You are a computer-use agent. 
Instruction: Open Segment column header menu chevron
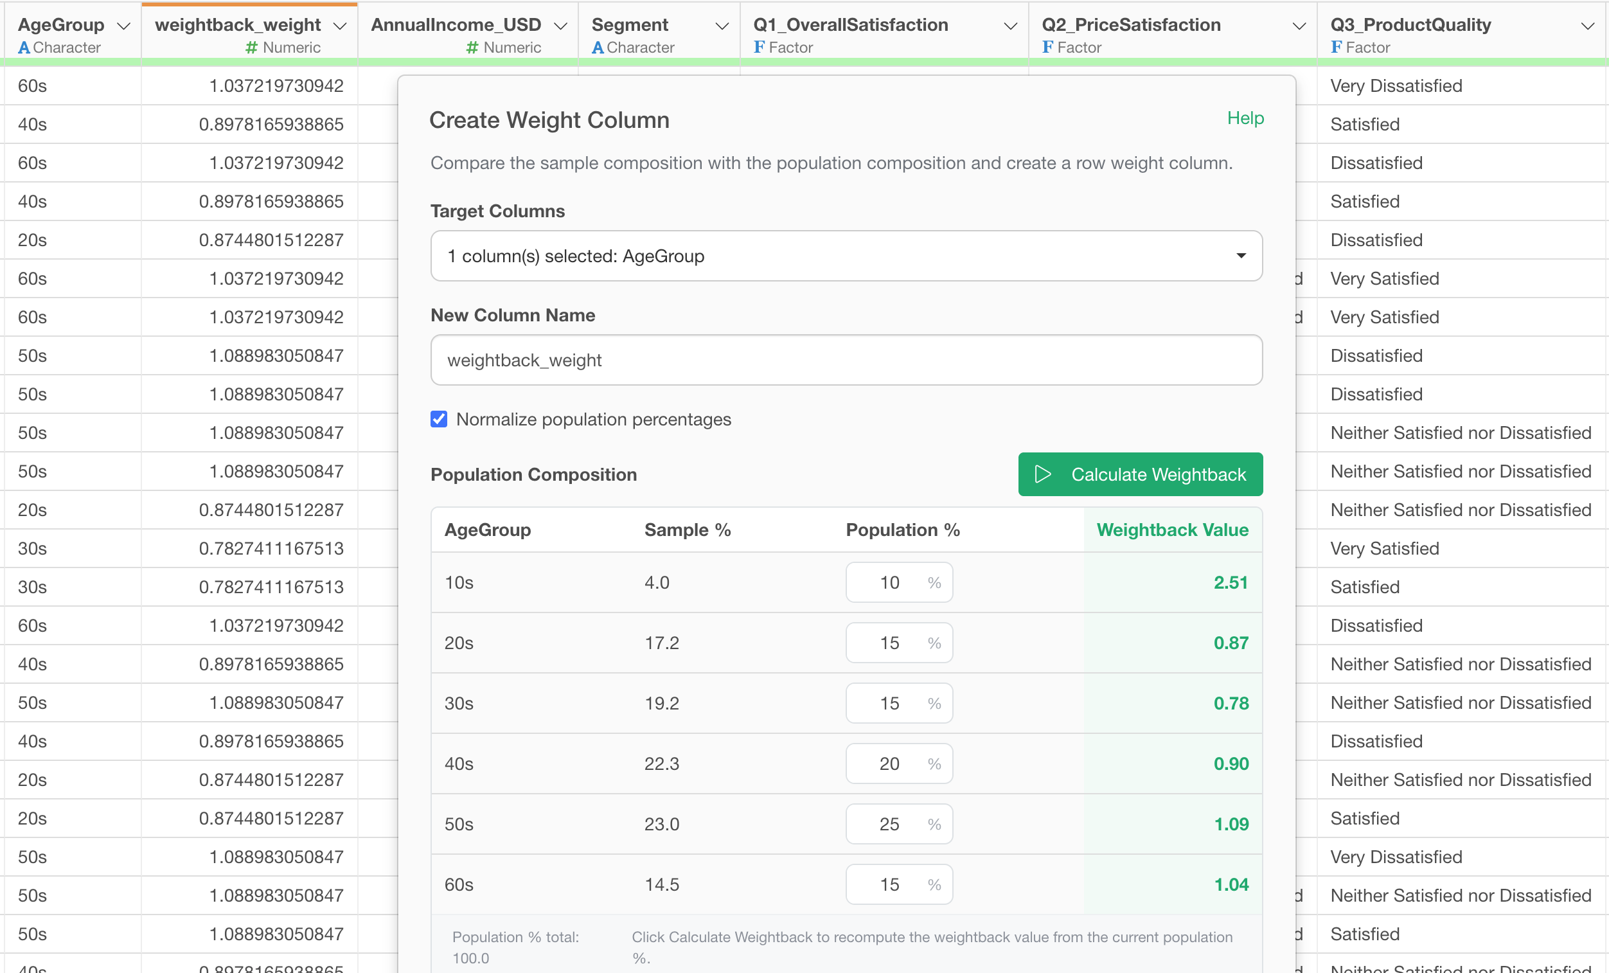coord(722,26)
